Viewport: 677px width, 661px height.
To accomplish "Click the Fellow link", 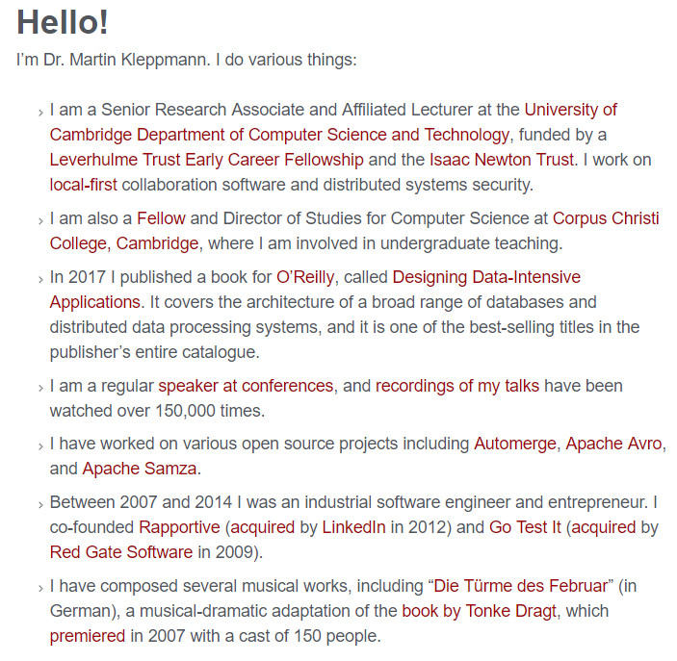I will 162,218.
